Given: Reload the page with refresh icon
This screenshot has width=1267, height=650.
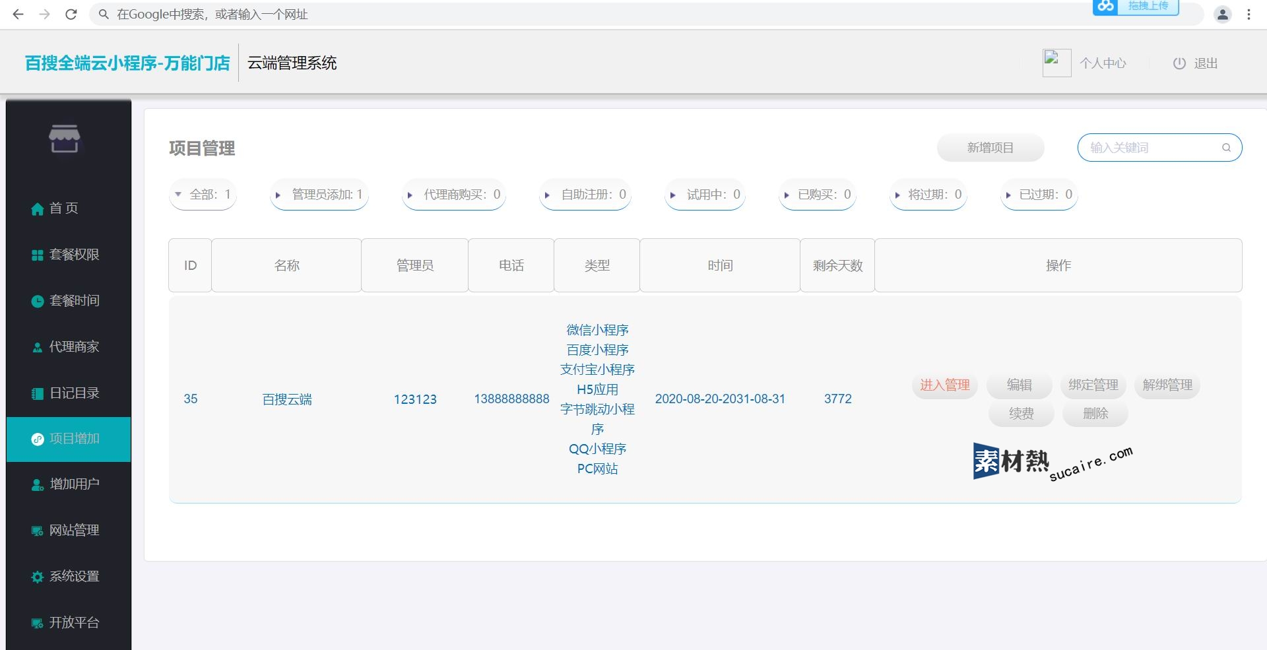Looking at the screenshot, I should point(71,14).
